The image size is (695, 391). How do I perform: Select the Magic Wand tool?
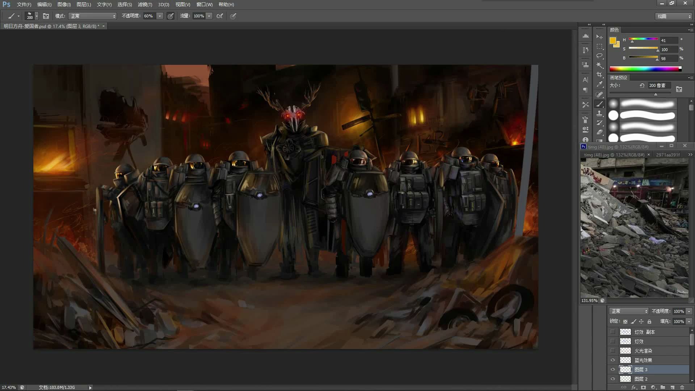point(599,65)
